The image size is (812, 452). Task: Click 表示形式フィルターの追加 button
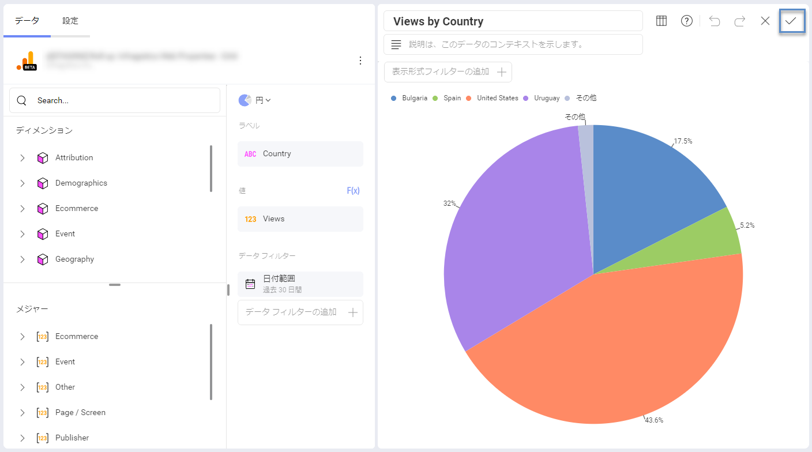(448, 72)
